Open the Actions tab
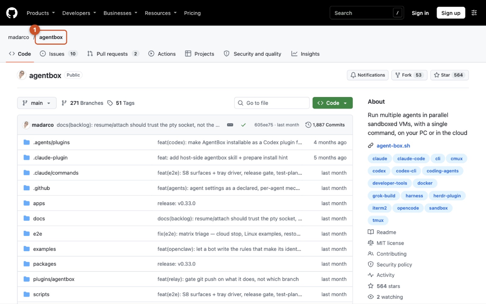Image resolution: width=486 pixels, height=304 pixels. tap(162, 54)
